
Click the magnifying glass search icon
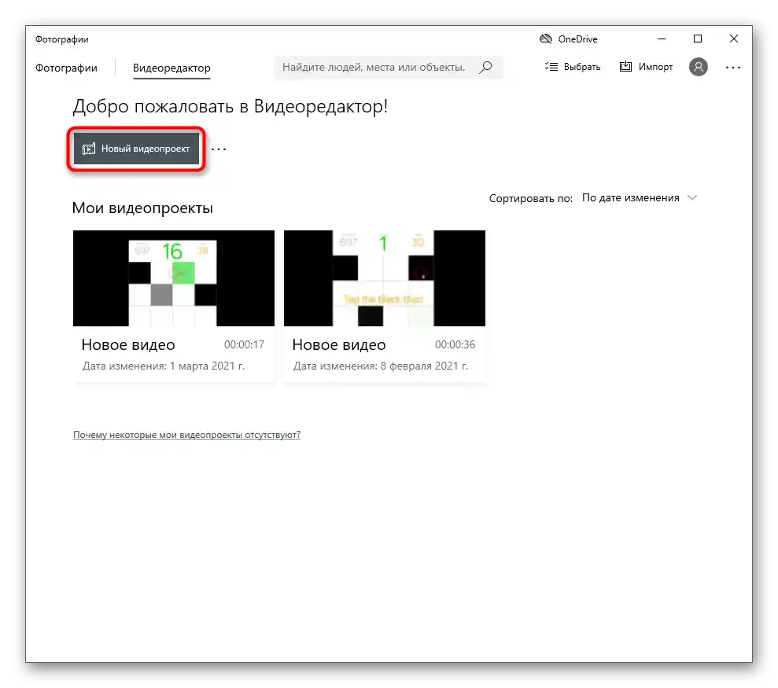(x=485, y=67)
